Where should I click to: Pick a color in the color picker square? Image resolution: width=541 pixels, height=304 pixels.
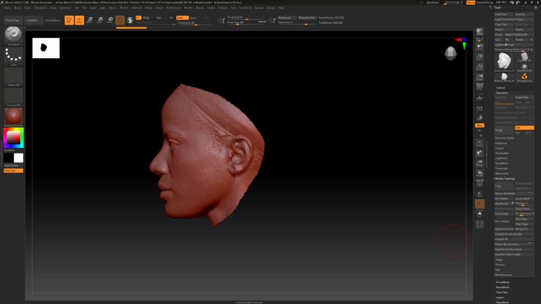point(14,138)
